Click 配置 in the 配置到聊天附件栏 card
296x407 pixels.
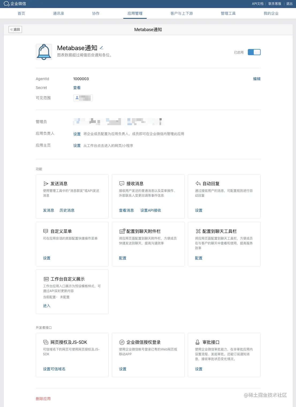click(123, 258)
